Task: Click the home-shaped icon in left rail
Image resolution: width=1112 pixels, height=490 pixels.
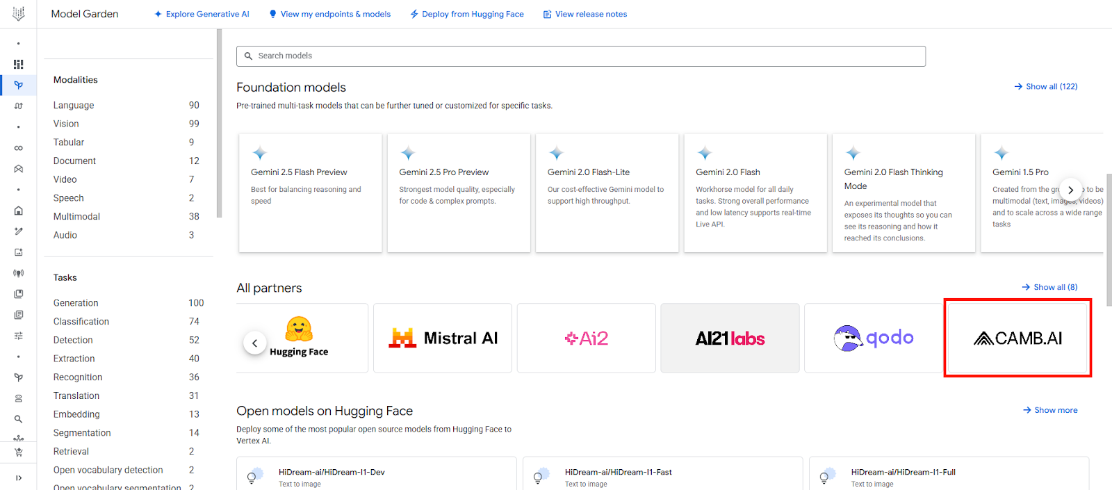Action: [x=18, y=211]
